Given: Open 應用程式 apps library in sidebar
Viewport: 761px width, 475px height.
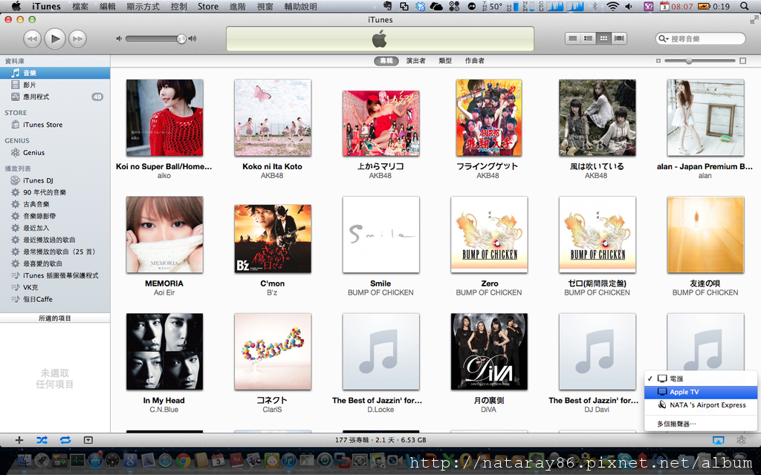Looking at the screenshot, I should click(55, 97).
